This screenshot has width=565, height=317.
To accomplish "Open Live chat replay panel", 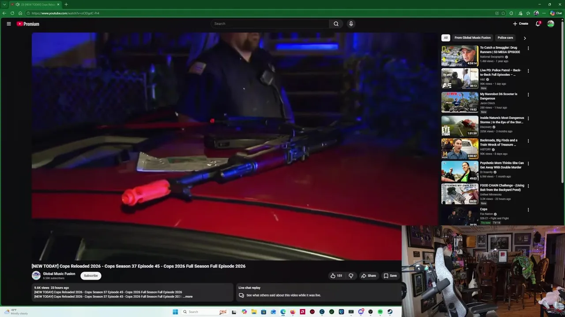I will [319, 291].
